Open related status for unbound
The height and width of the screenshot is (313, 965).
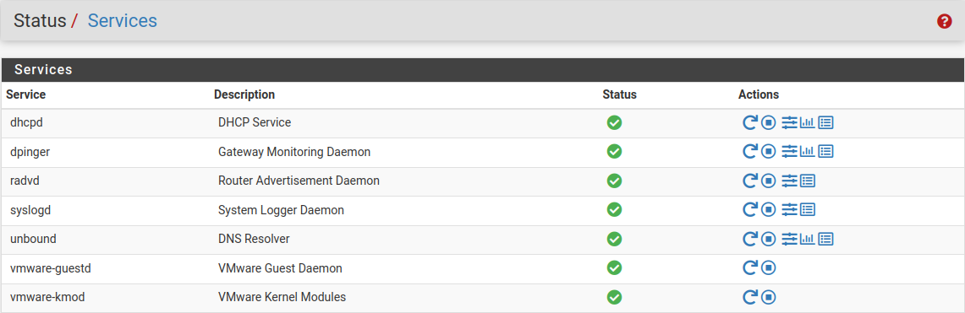tap(808, 239)
